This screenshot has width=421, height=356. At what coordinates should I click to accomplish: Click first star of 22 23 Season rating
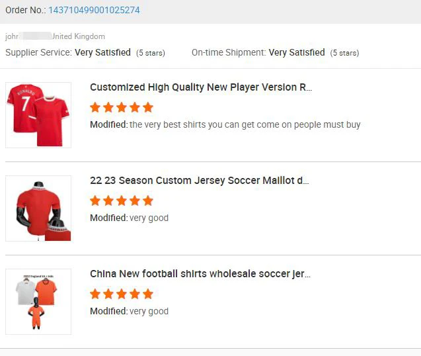[95, 200]
